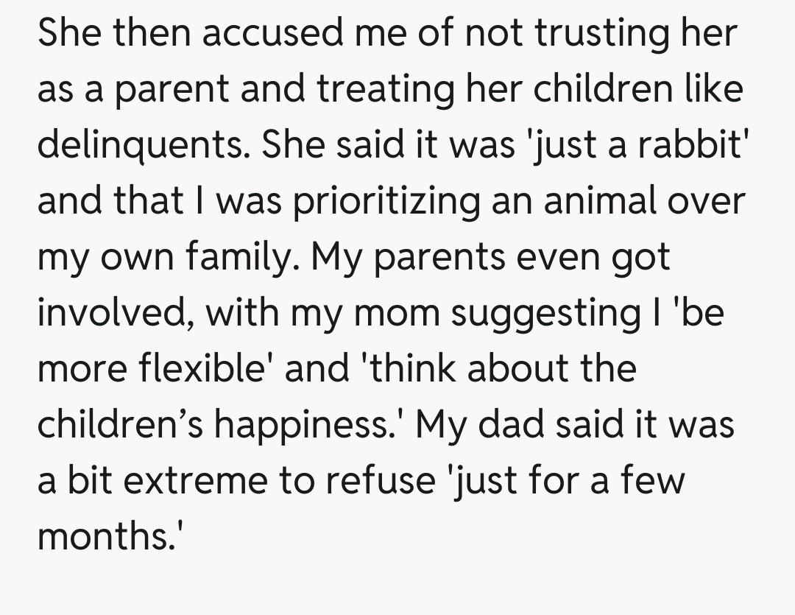Click the word 'happiness'
The image size is (795, 615).
pos(313,425)
